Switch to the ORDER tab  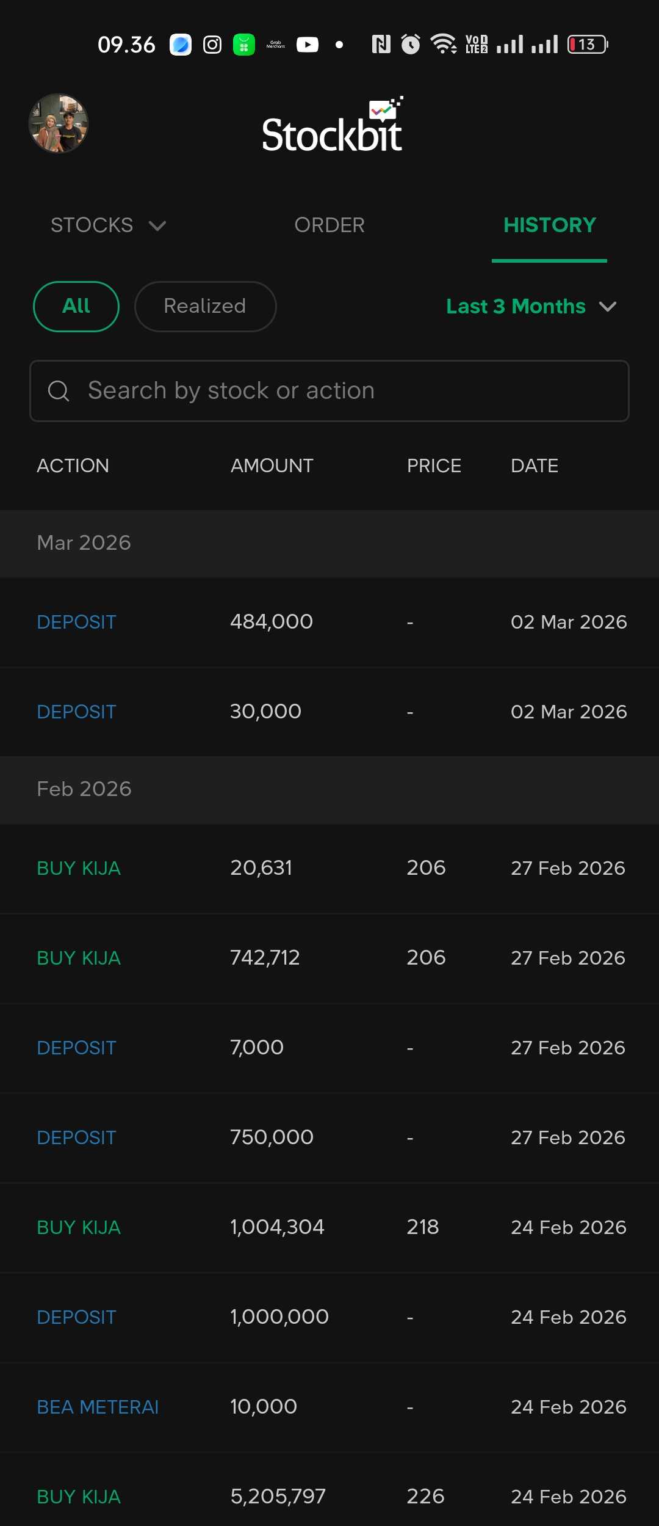click(x=329, y=225)
